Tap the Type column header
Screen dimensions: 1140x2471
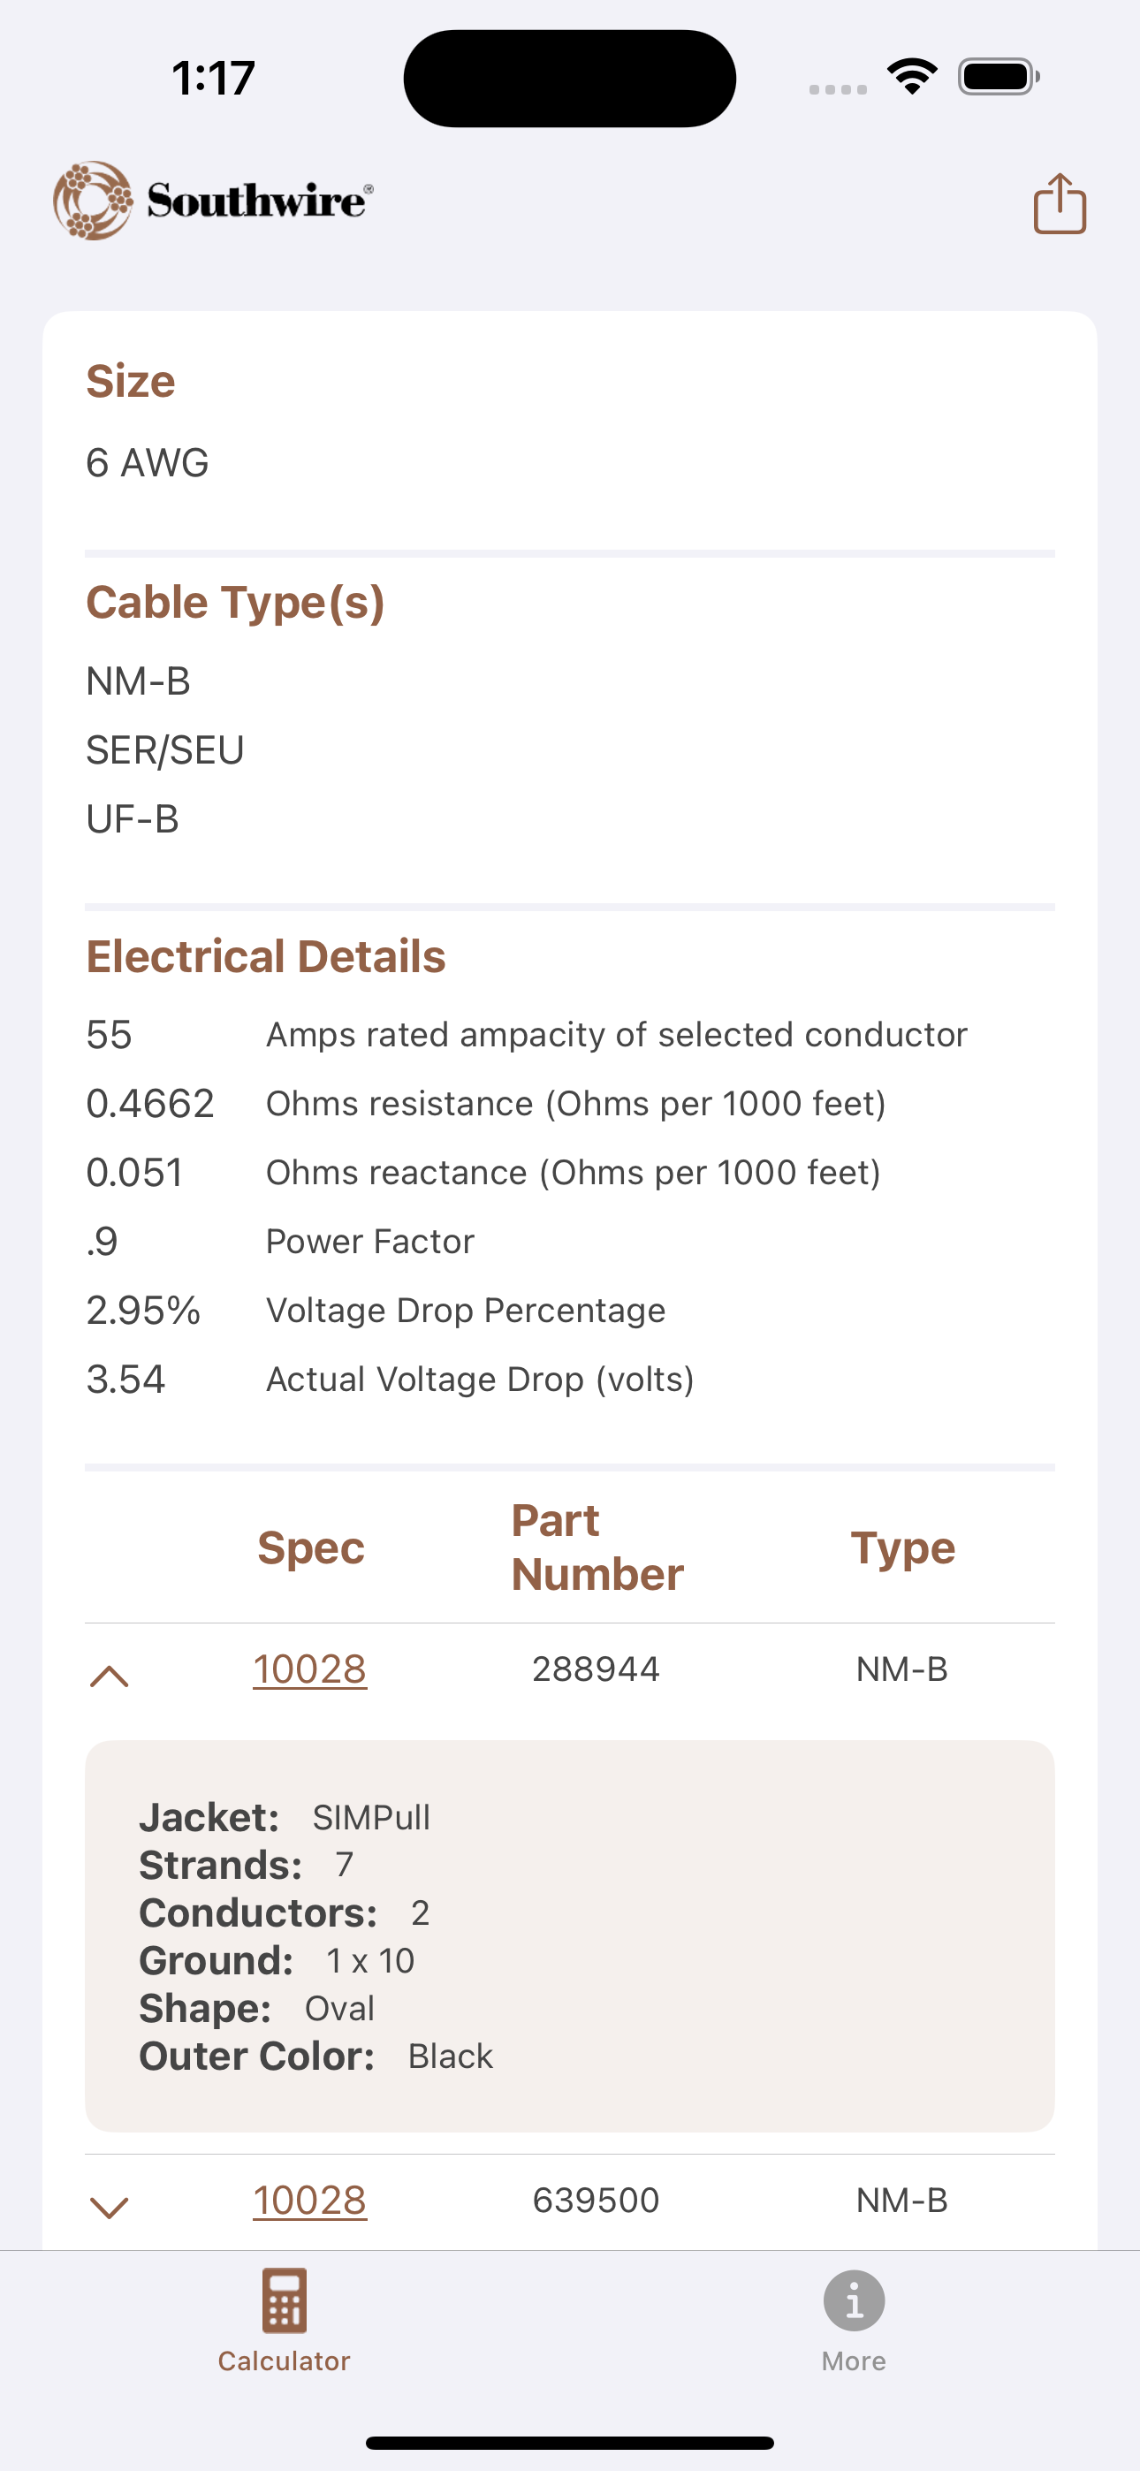(902, 1547)
